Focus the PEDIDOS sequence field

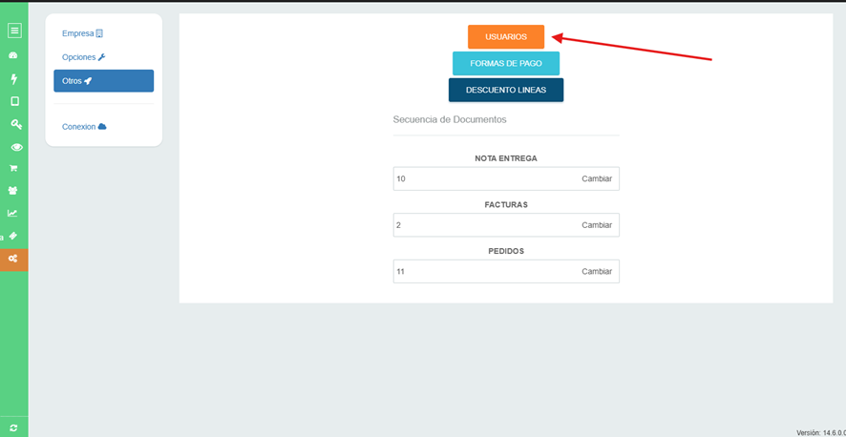(x=506, y=272)
